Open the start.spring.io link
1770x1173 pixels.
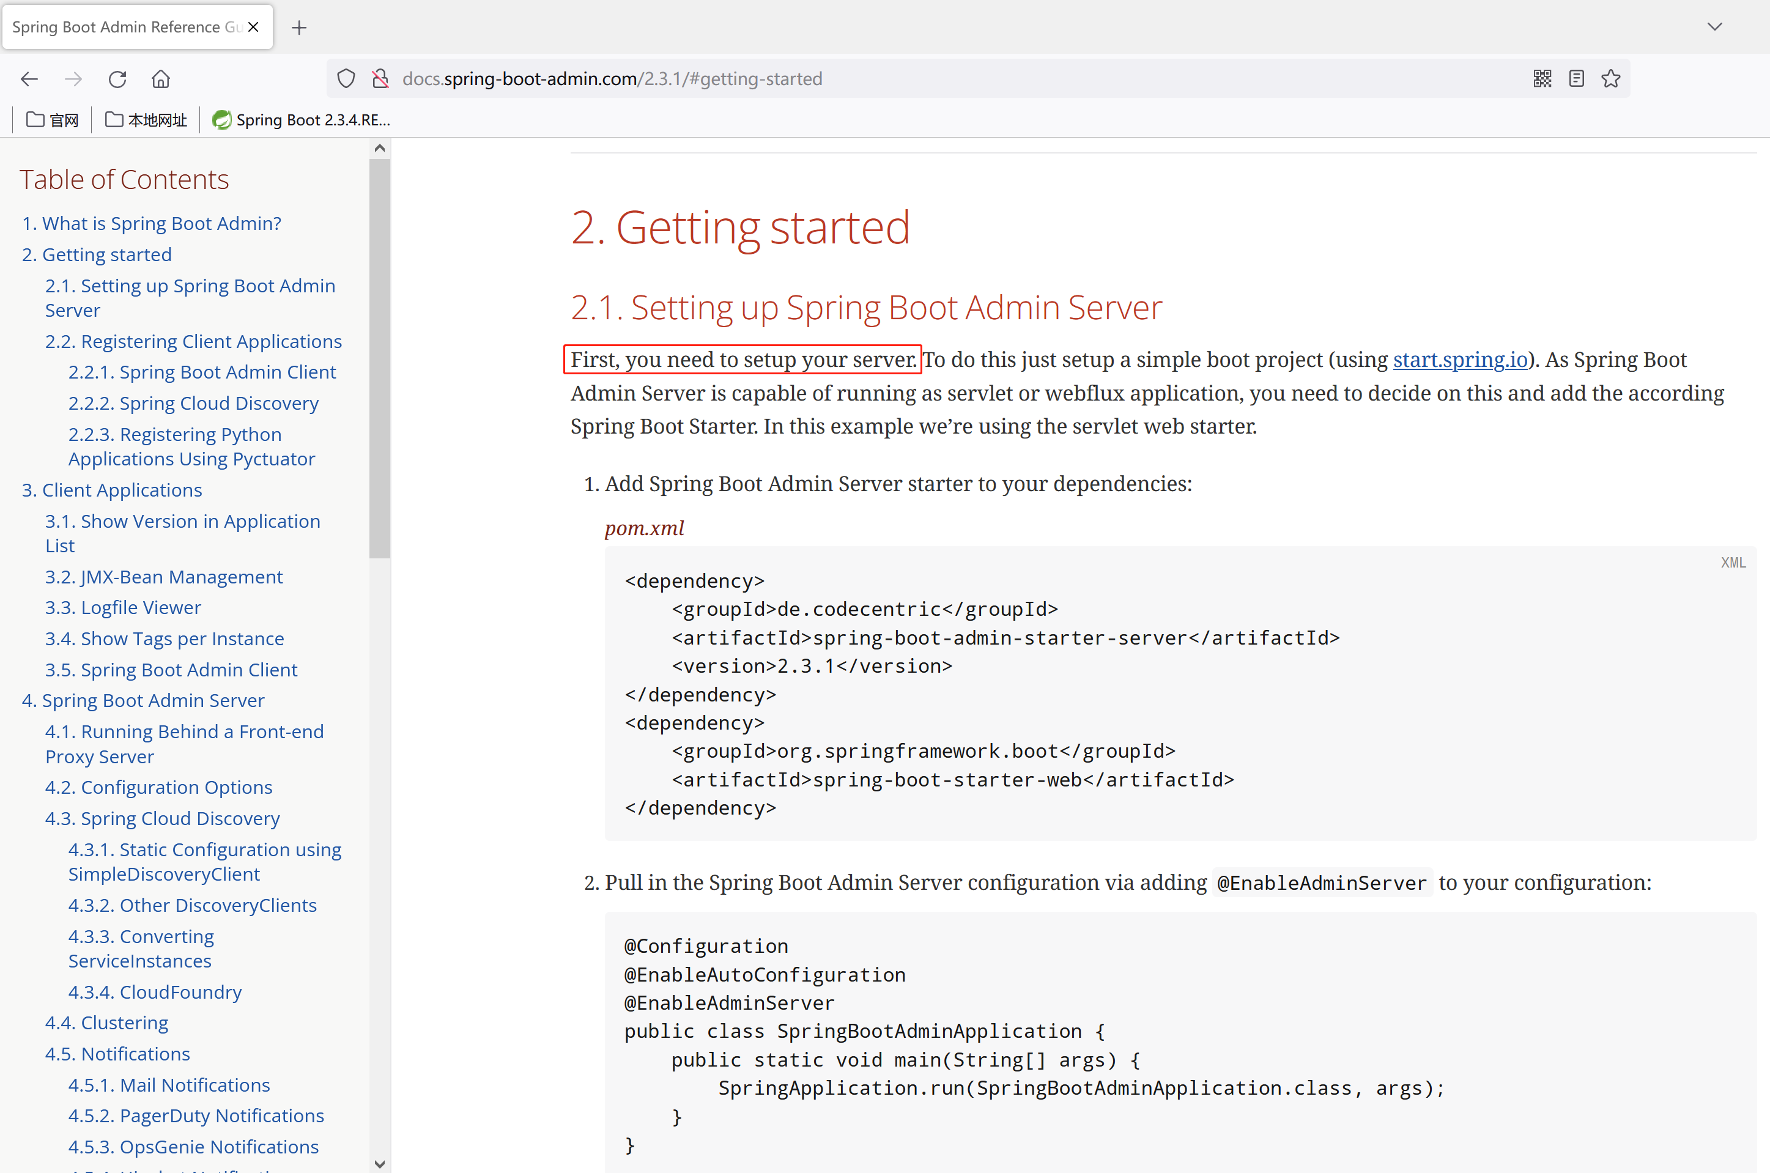point(1459,360)
